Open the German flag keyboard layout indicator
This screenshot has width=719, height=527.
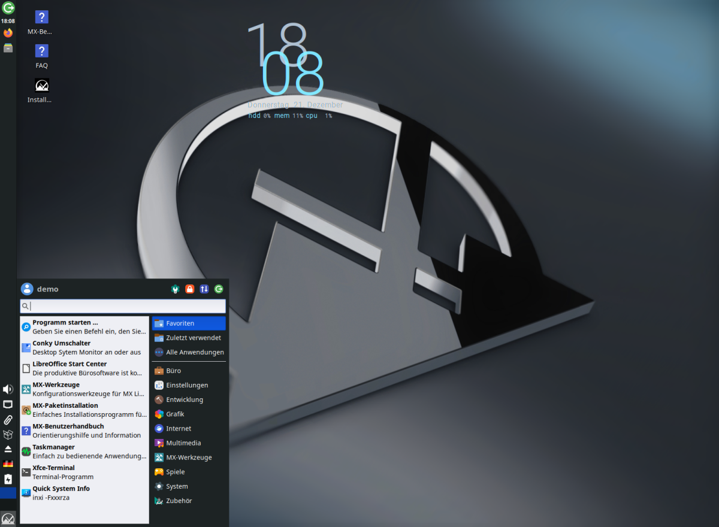point(8,464)
